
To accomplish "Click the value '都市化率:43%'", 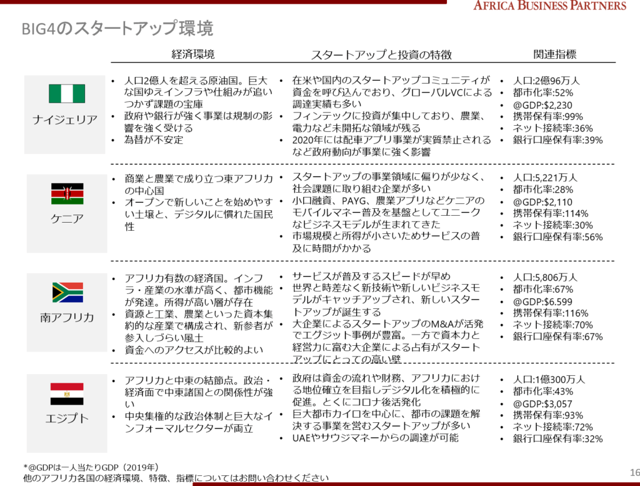I will pos(543,392).
